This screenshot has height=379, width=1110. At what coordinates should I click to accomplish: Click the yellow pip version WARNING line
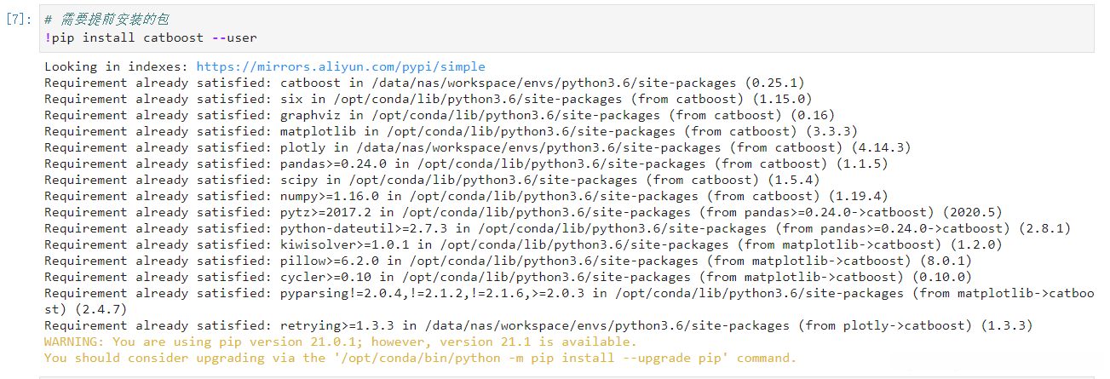click(340, 342)
